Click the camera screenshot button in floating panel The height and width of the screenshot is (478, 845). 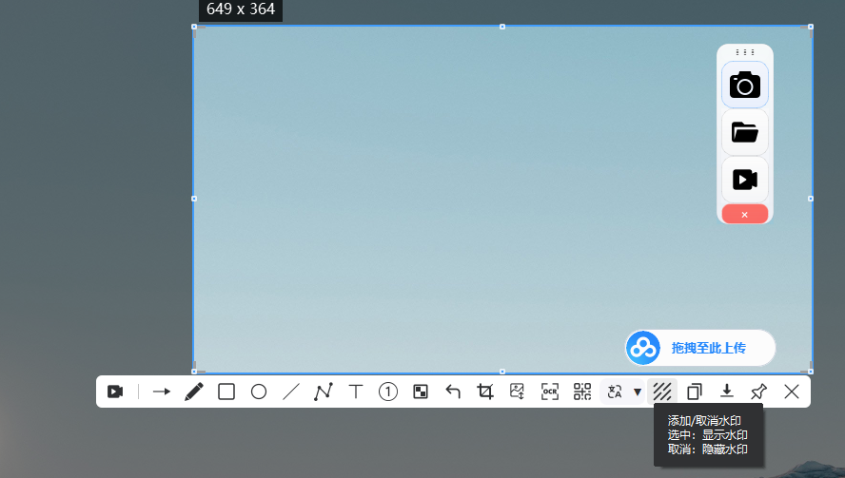pos(745,85)
